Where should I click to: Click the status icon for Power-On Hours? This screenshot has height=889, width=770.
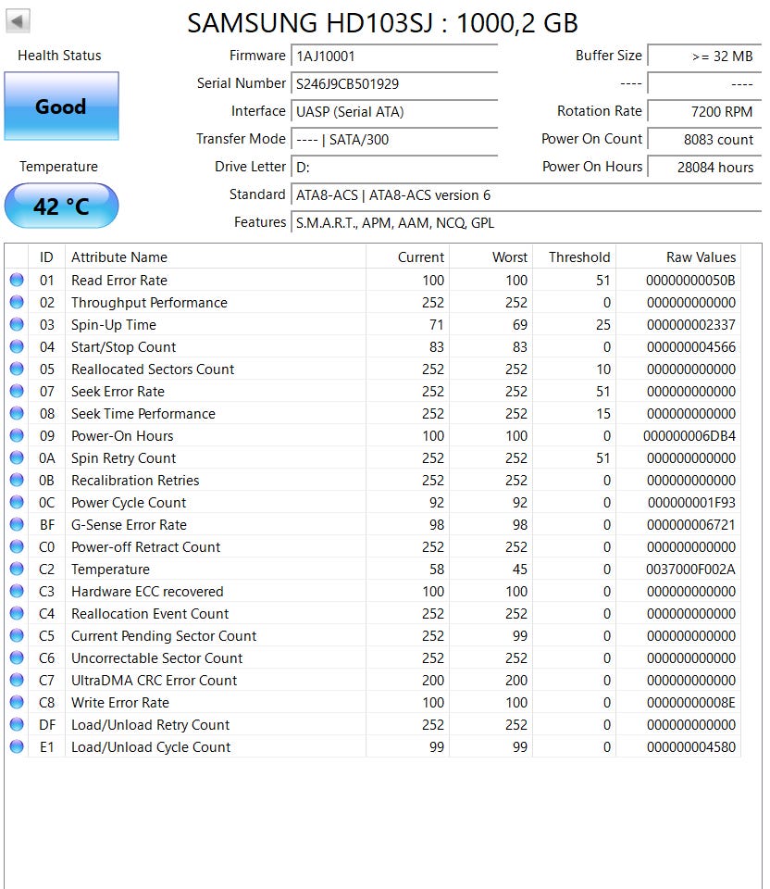(x=17, y=435)
